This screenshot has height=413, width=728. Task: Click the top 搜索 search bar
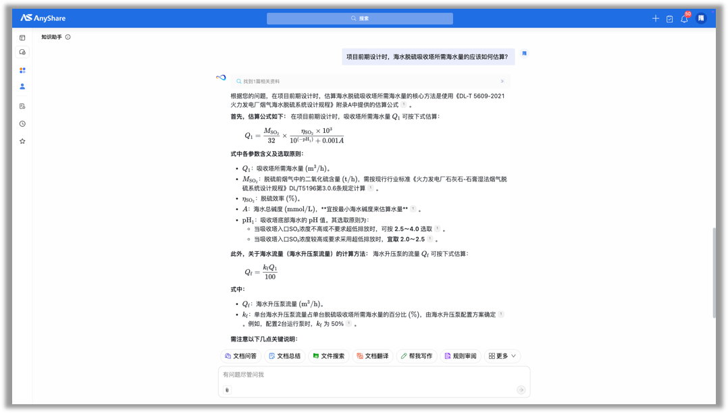pos(359,19)
